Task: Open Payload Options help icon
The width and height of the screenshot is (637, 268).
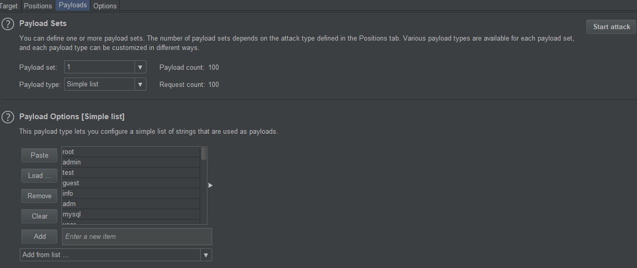Action: pyautogui.click(x=8, y=118)
